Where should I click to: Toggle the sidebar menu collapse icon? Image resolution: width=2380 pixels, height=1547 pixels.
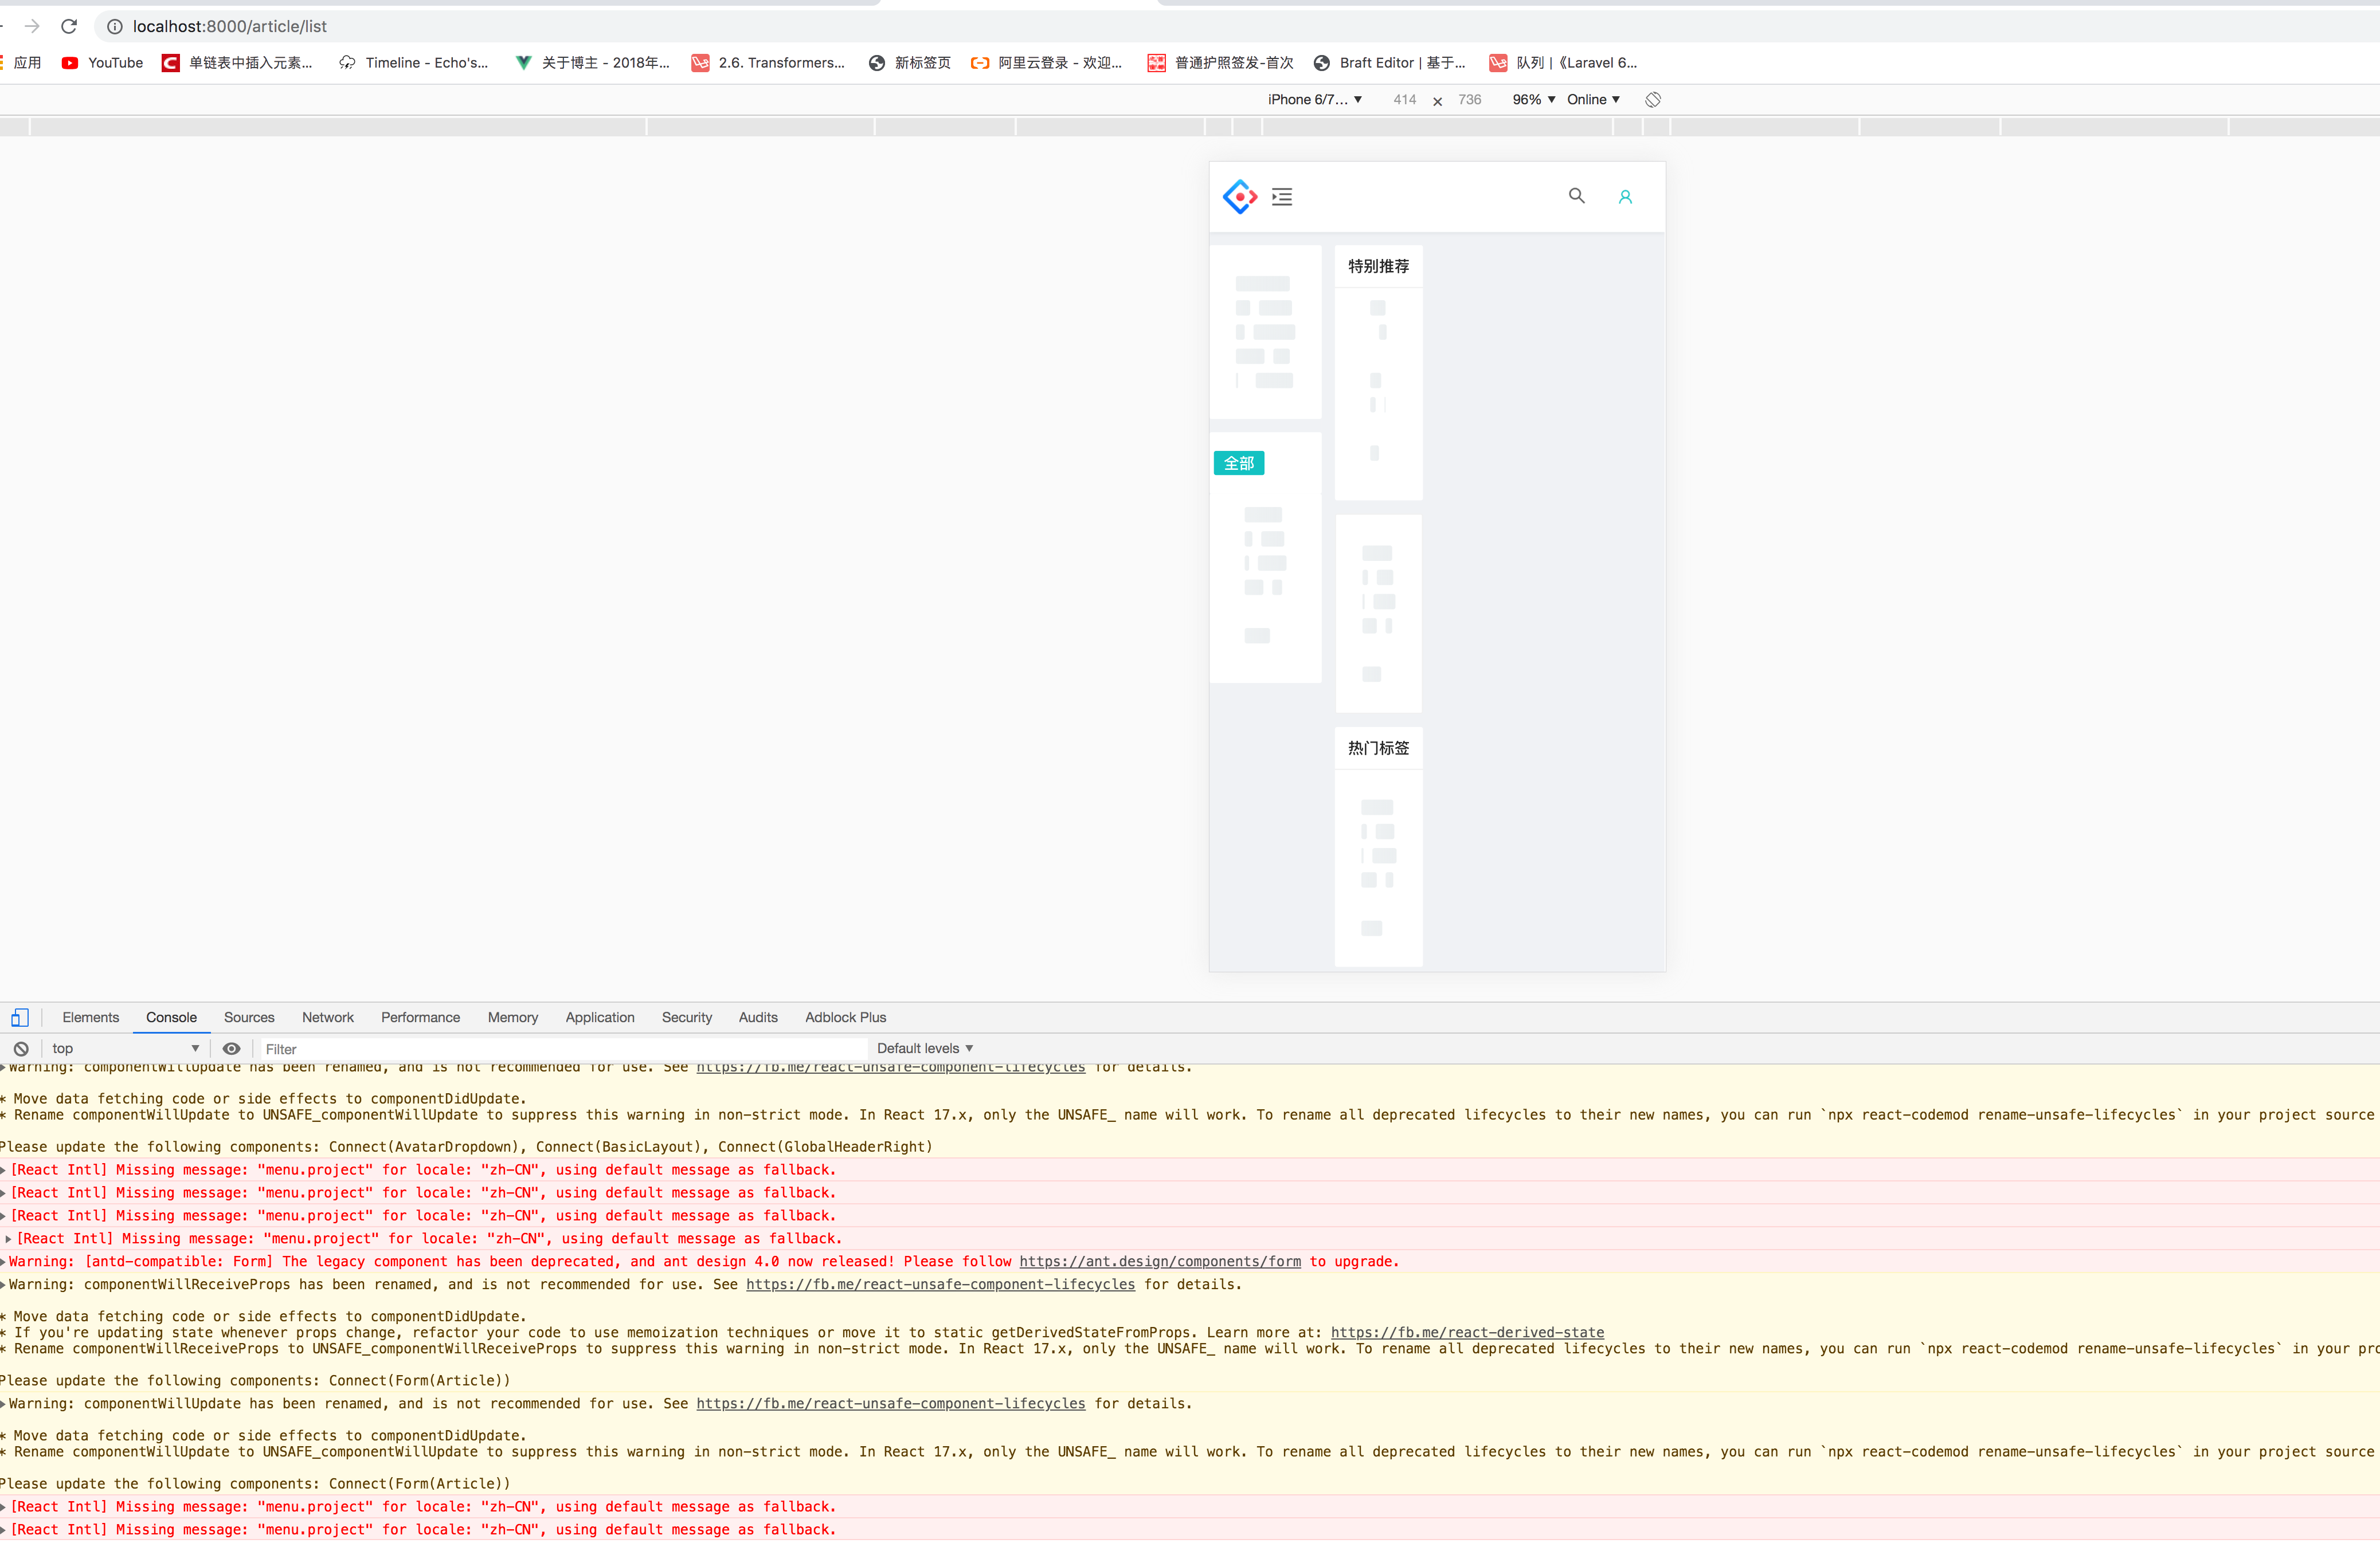point(1282,197)
